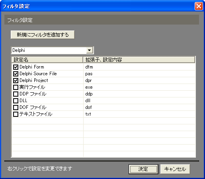The width and height of the screenshot is (205, 179).
Task: Select the テキストファイル row label
Action: click(36, 114)
